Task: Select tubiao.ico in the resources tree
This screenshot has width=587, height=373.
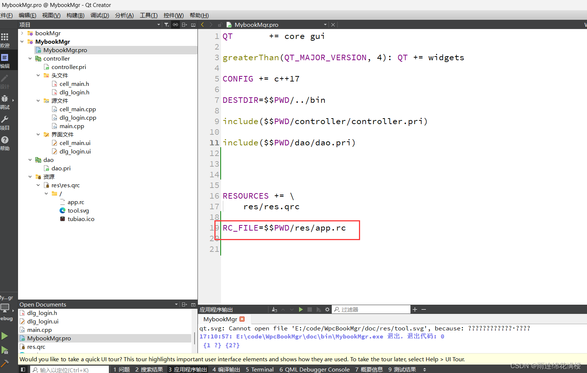Action: tap(81, 219)
